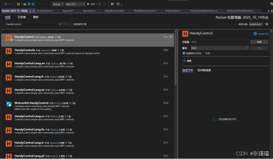Viewport: 273px width, 159px height.
Task: Click the WolvenKit.HandyControl package icon
Action: click(x=9, y=104)
